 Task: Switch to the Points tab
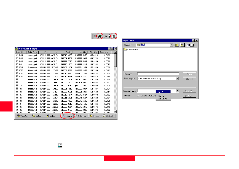click(67, 116)
